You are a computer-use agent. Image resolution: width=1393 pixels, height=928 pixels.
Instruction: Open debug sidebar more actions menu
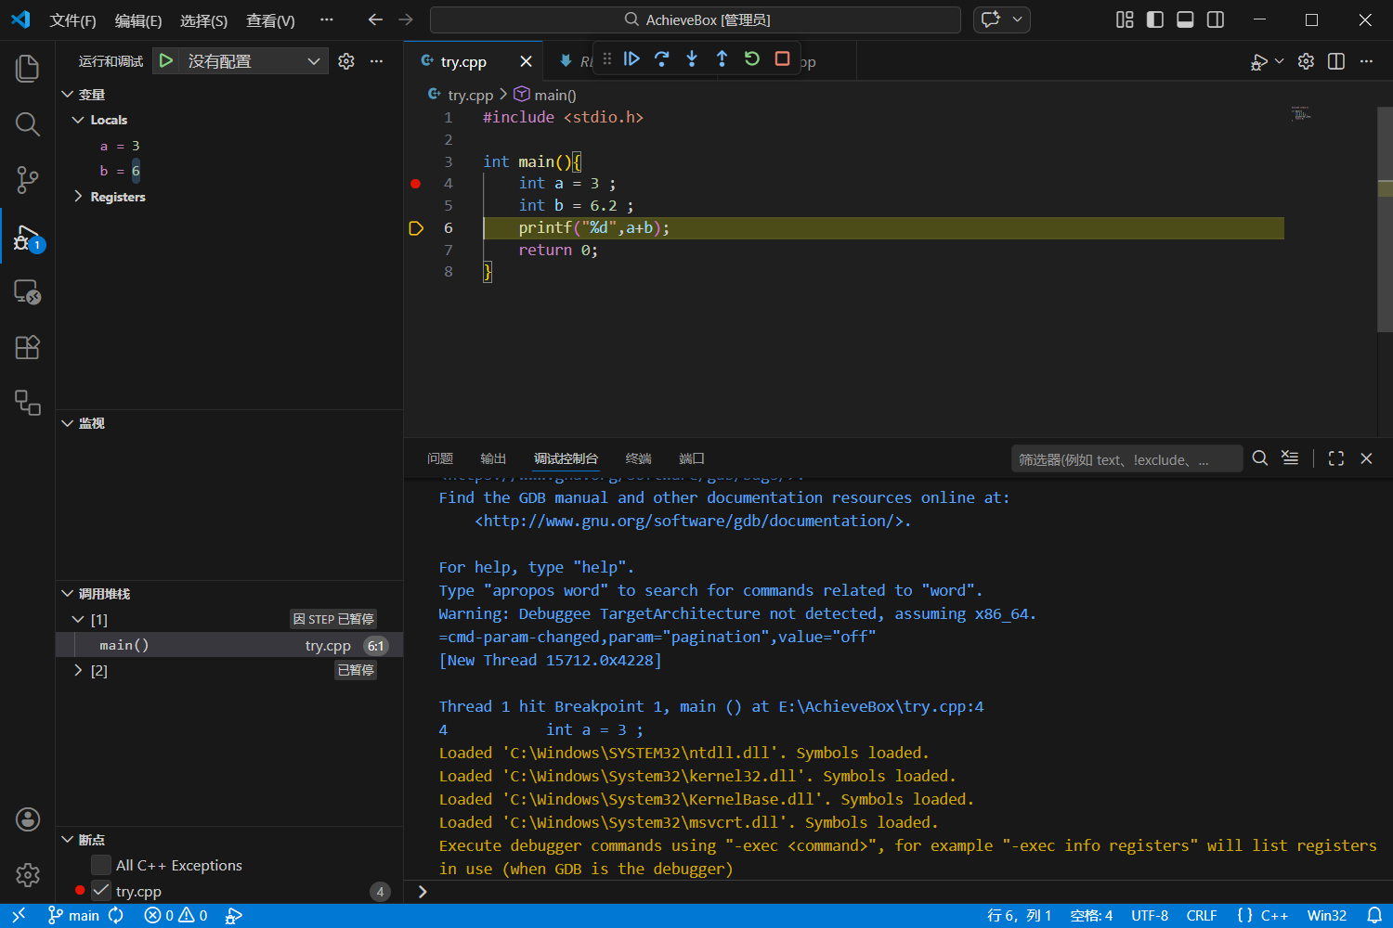pyautogui.click(x=376, y=61)
